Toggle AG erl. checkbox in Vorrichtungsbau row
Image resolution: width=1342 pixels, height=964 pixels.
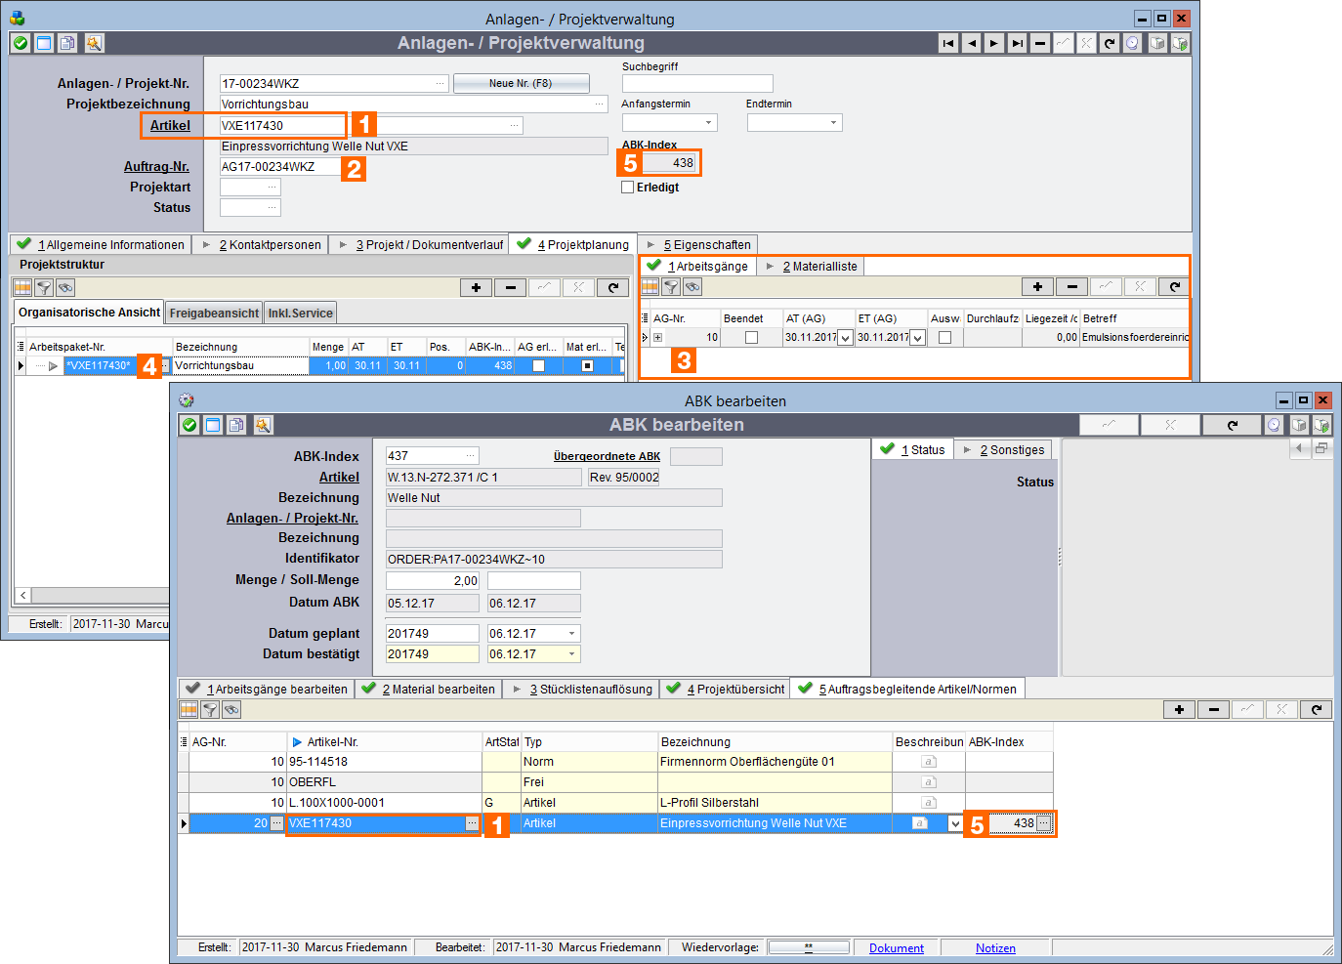tap(538, 365)
